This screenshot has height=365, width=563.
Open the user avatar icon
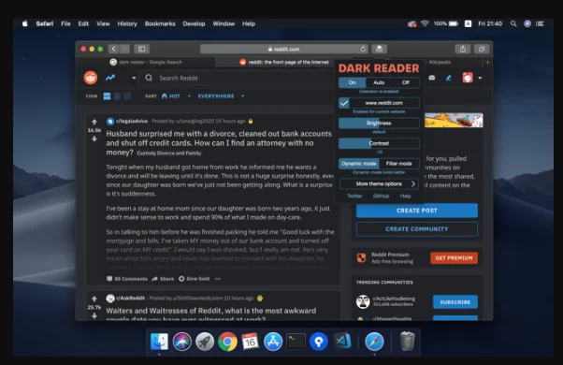pos(468,78)
